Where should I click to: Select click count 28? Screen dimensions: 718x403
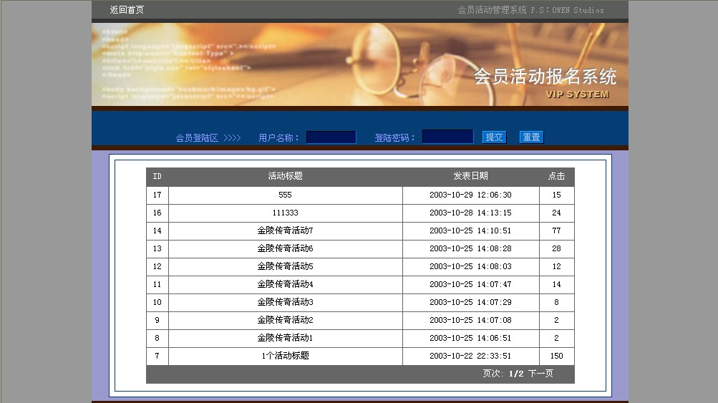[556, 248]
